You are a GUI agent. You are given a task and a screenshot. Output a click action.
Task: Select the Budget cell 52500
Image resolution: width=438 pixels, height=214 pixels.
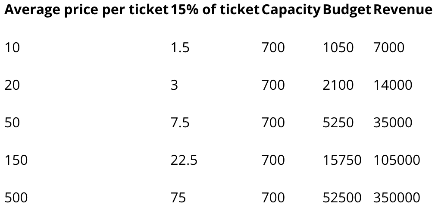point(342,197)
